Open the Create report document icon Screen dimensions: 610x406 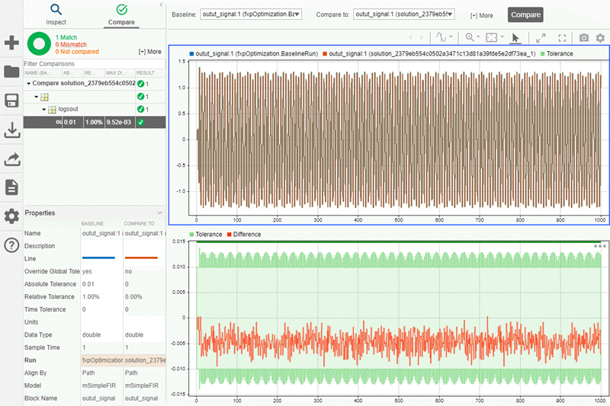[x=11, y=187]
